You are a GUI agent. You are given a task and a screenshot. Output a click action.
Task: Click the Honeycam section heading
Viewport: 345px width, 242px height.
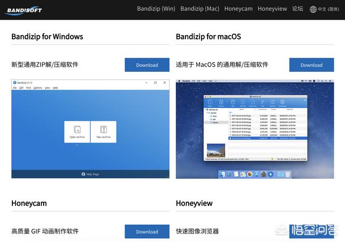29,203
